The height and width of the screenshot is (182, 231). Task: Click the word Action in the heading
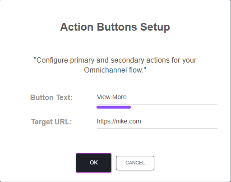point(77,27)
